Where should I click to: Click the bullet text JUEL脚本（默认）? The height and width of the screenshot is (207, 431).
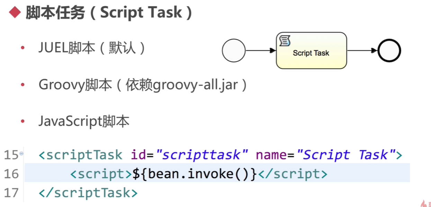click(x=92, y=48)
